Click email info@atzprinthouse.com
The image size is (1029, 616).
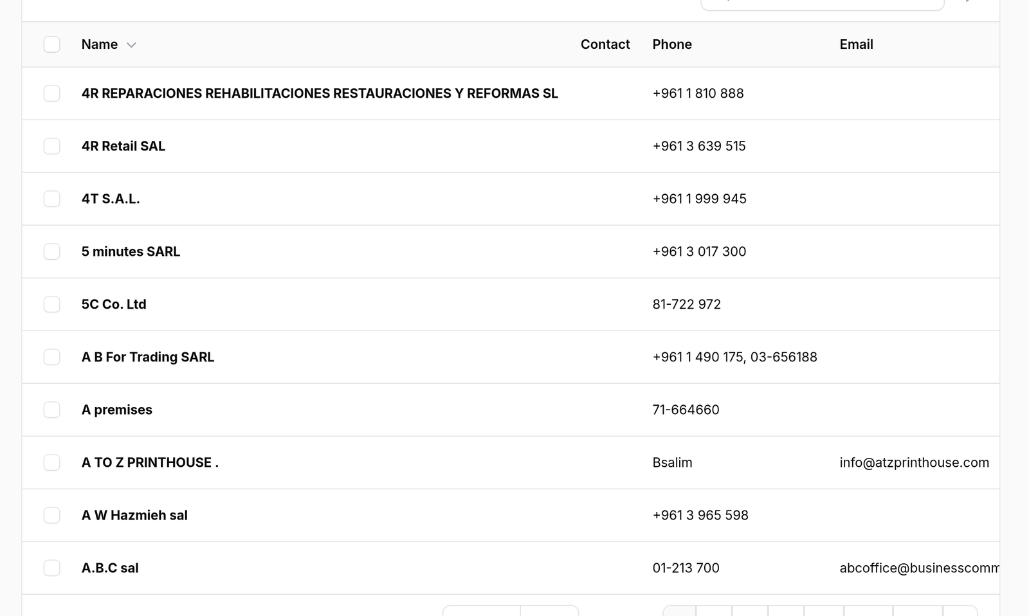click(914, 462)
